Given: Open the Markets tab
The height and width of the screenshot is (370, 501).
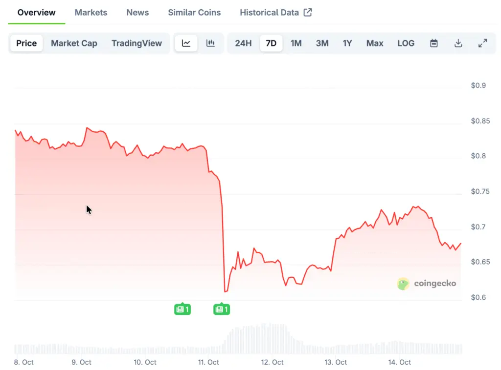Looking at the screenshot, I should (x=91, y=12).
